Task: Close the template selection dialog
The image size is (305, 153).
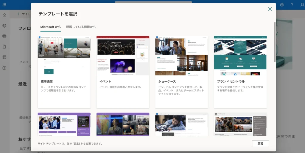Action: [x=270, y=9]
